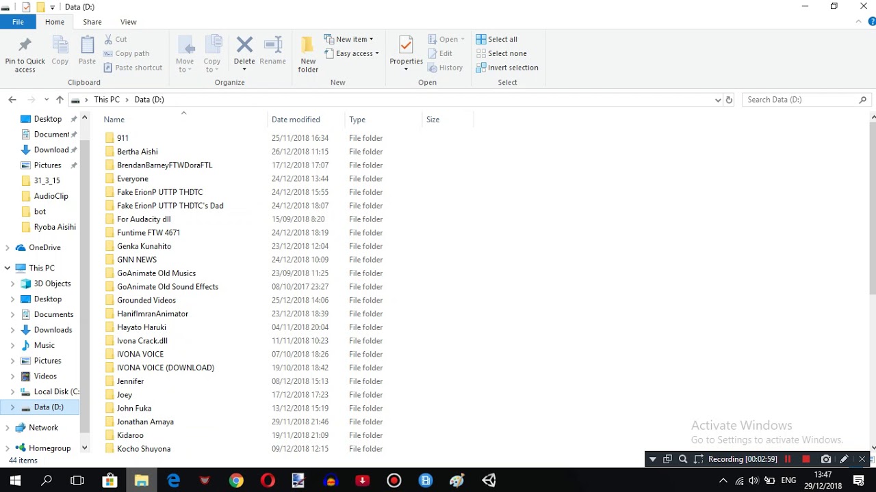876x492 pixels.
Task: Click the recorder magnifier icon
Action: (x=682, y=459)
